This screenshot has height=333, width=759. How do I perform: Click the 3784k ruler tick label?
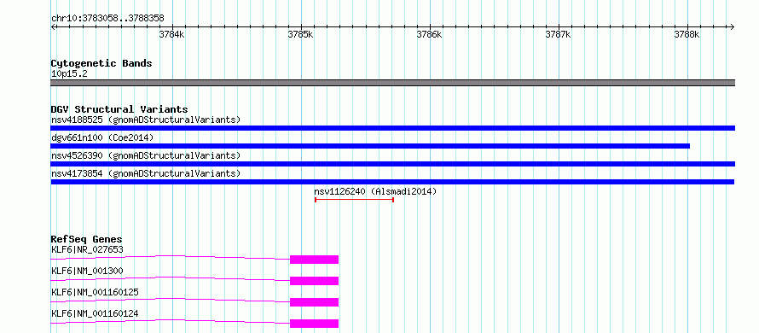click(x=171, y=35)
